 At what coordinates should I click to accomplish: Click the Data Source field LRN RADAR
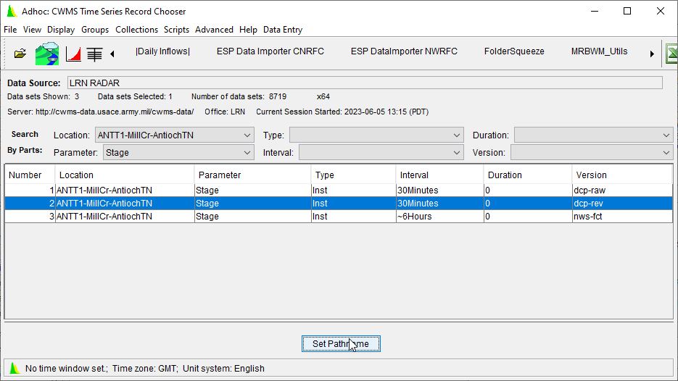365,83
